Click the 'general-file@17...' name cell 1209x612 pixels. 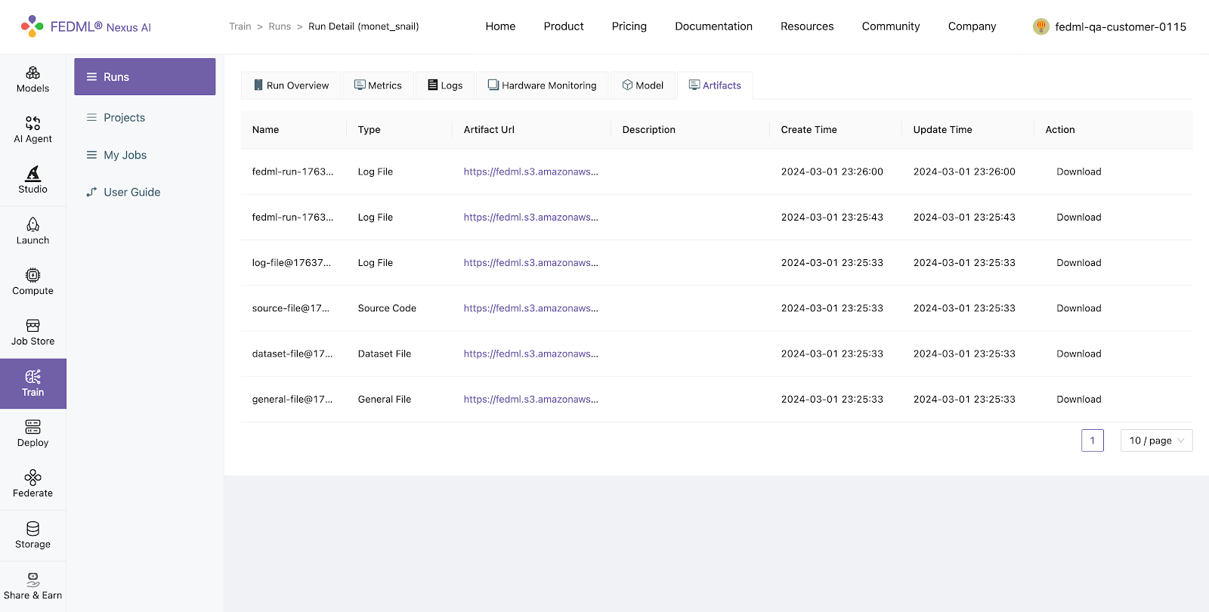pyautogui.click(x=292, y=399)
